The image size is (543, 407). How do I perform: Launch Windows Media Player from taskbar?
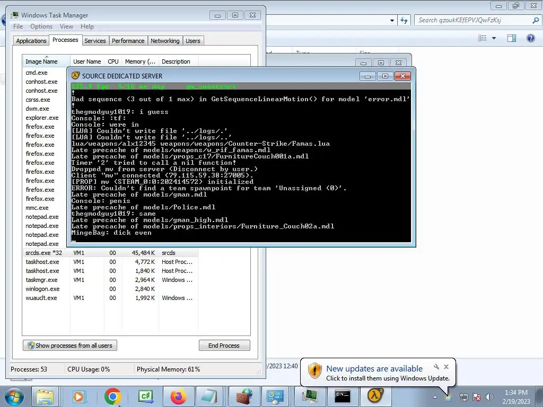pyautogui.click(x=79, y=396)
